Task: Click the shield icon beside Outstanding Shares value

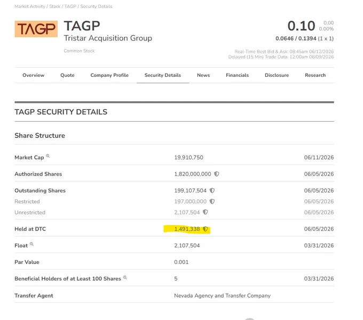Action: (212, 190)
